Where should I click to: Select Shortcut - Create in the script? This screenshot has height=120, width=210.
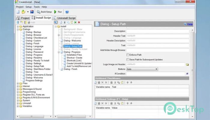click(74, 58)
